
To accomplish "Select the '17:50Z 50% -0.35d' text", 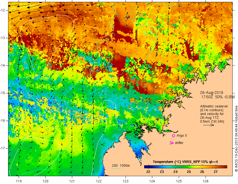I will 218,97.
